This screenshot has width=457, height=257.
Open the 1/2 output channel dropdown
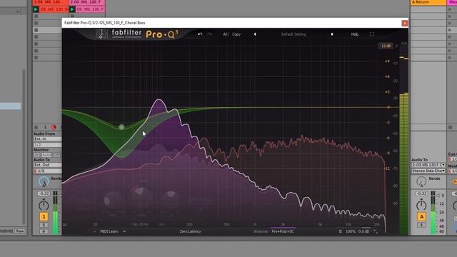[48, 171]
